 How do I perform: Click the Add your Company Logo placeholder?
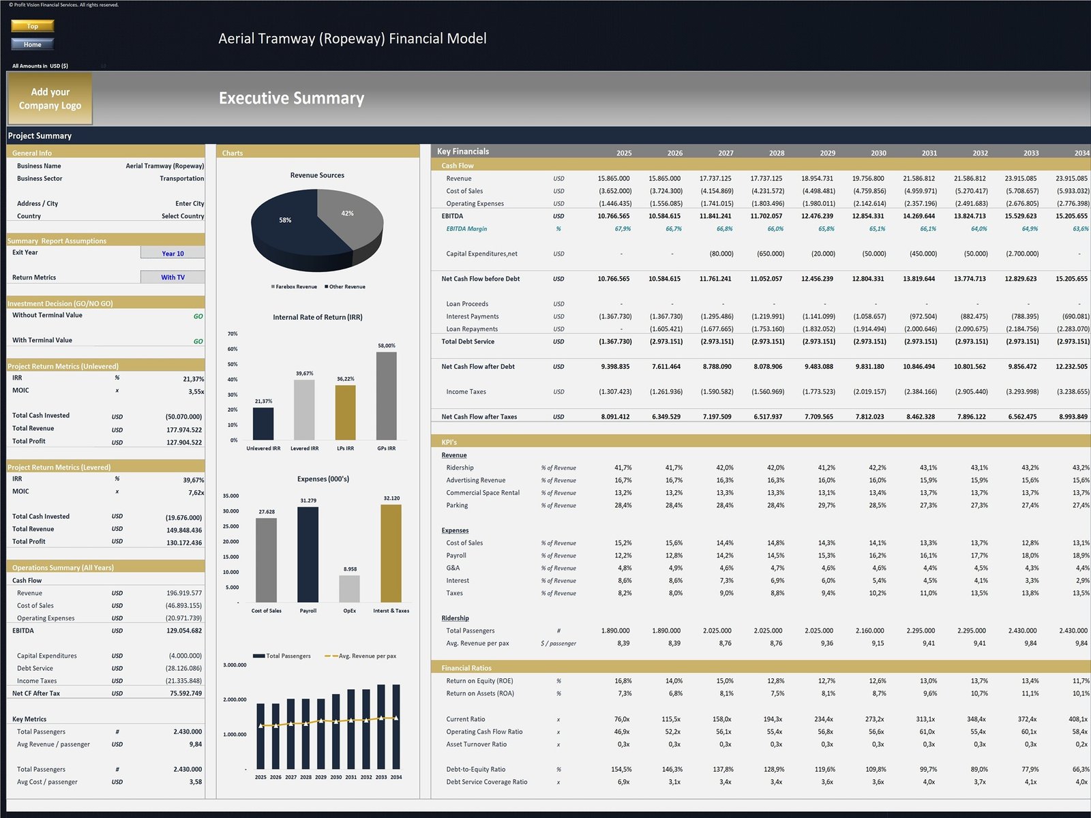pos(49,97)
